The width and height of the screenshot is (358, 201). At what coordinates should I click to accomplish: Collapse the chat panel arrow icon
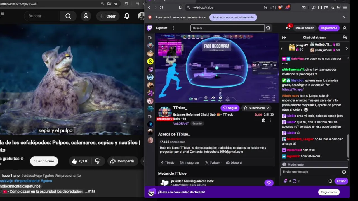[x=284, y=37]
